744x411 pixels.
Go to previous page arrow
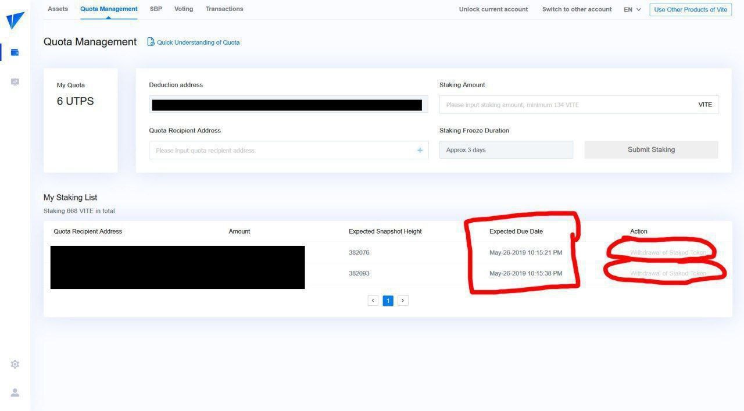pos(373,301)
